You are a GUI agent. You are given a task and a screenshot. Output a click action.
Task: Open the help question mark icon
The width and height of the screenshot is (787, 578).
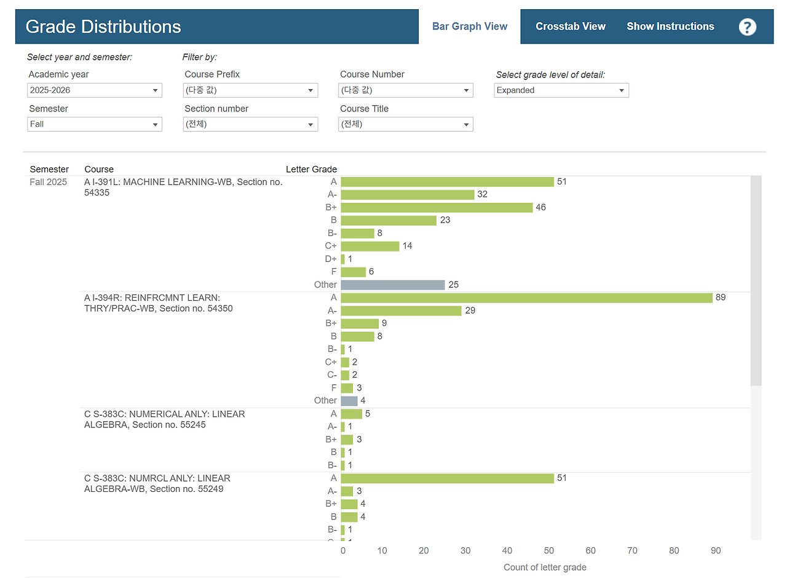pos(747,26)
